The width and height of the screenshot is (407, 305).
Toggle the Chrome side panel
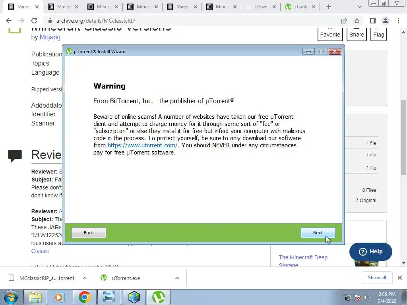373,21
